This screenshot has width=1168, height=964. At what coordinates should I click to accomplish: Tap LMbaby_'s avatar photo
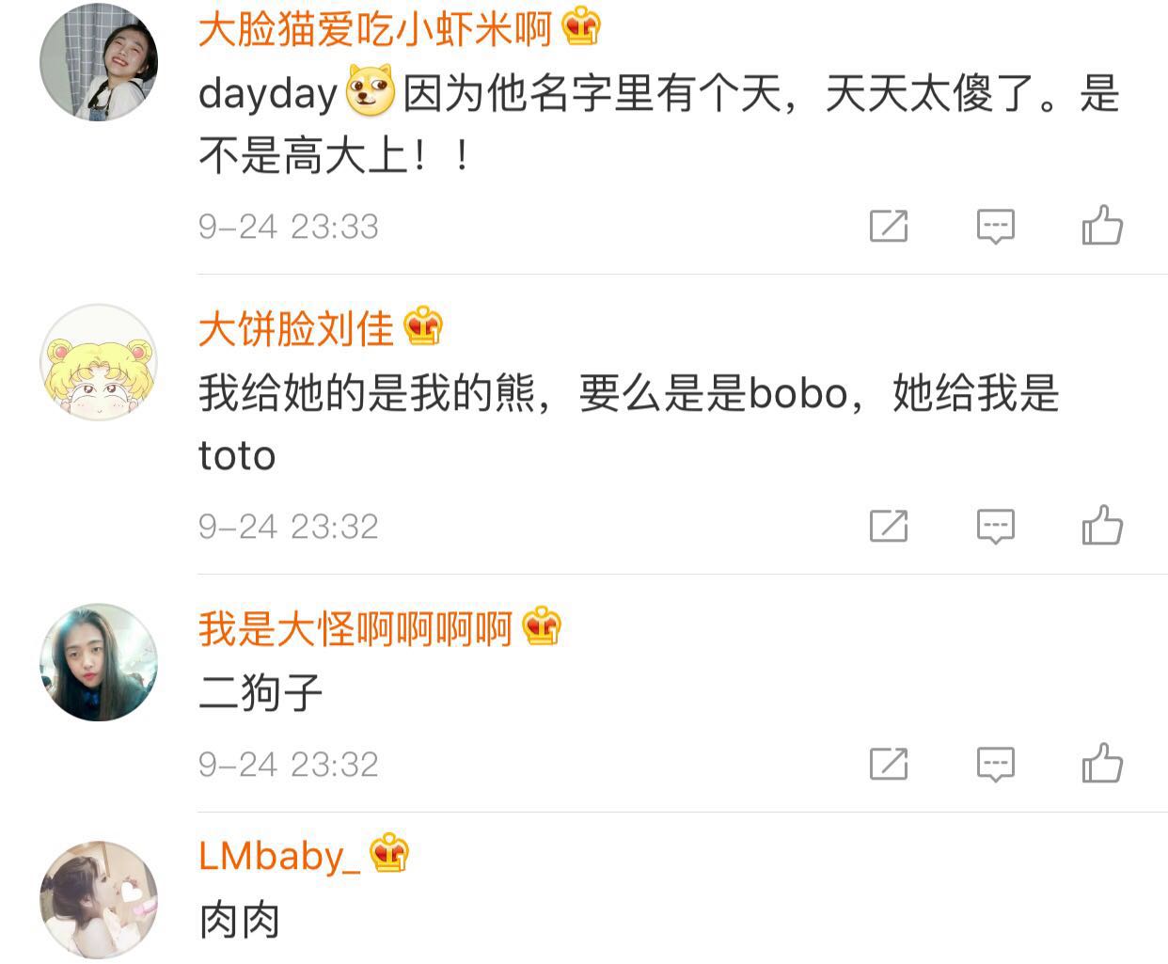pyautogui.click(x=99, y=900)
